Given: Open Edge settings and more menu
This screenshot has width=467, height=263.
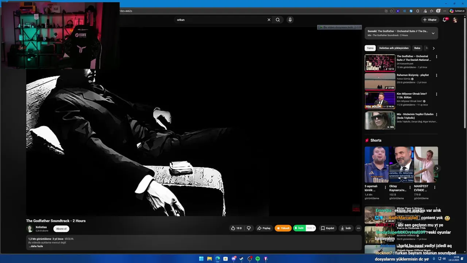Looking at the screenshot, I should 445,11.
